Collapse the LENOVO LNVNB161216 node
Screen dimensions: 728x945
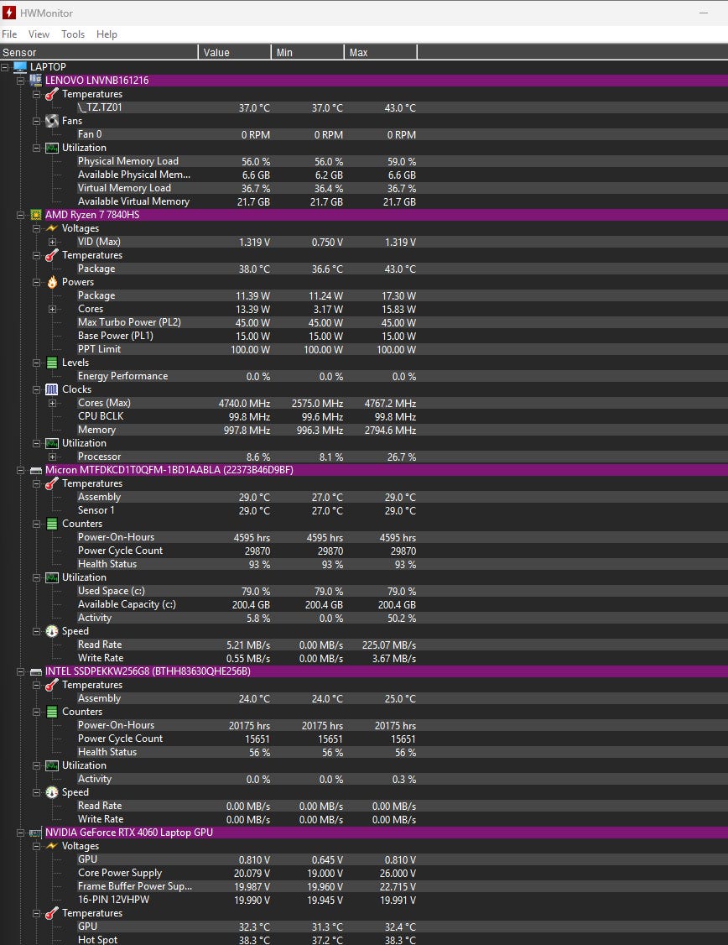click(20, 81)
